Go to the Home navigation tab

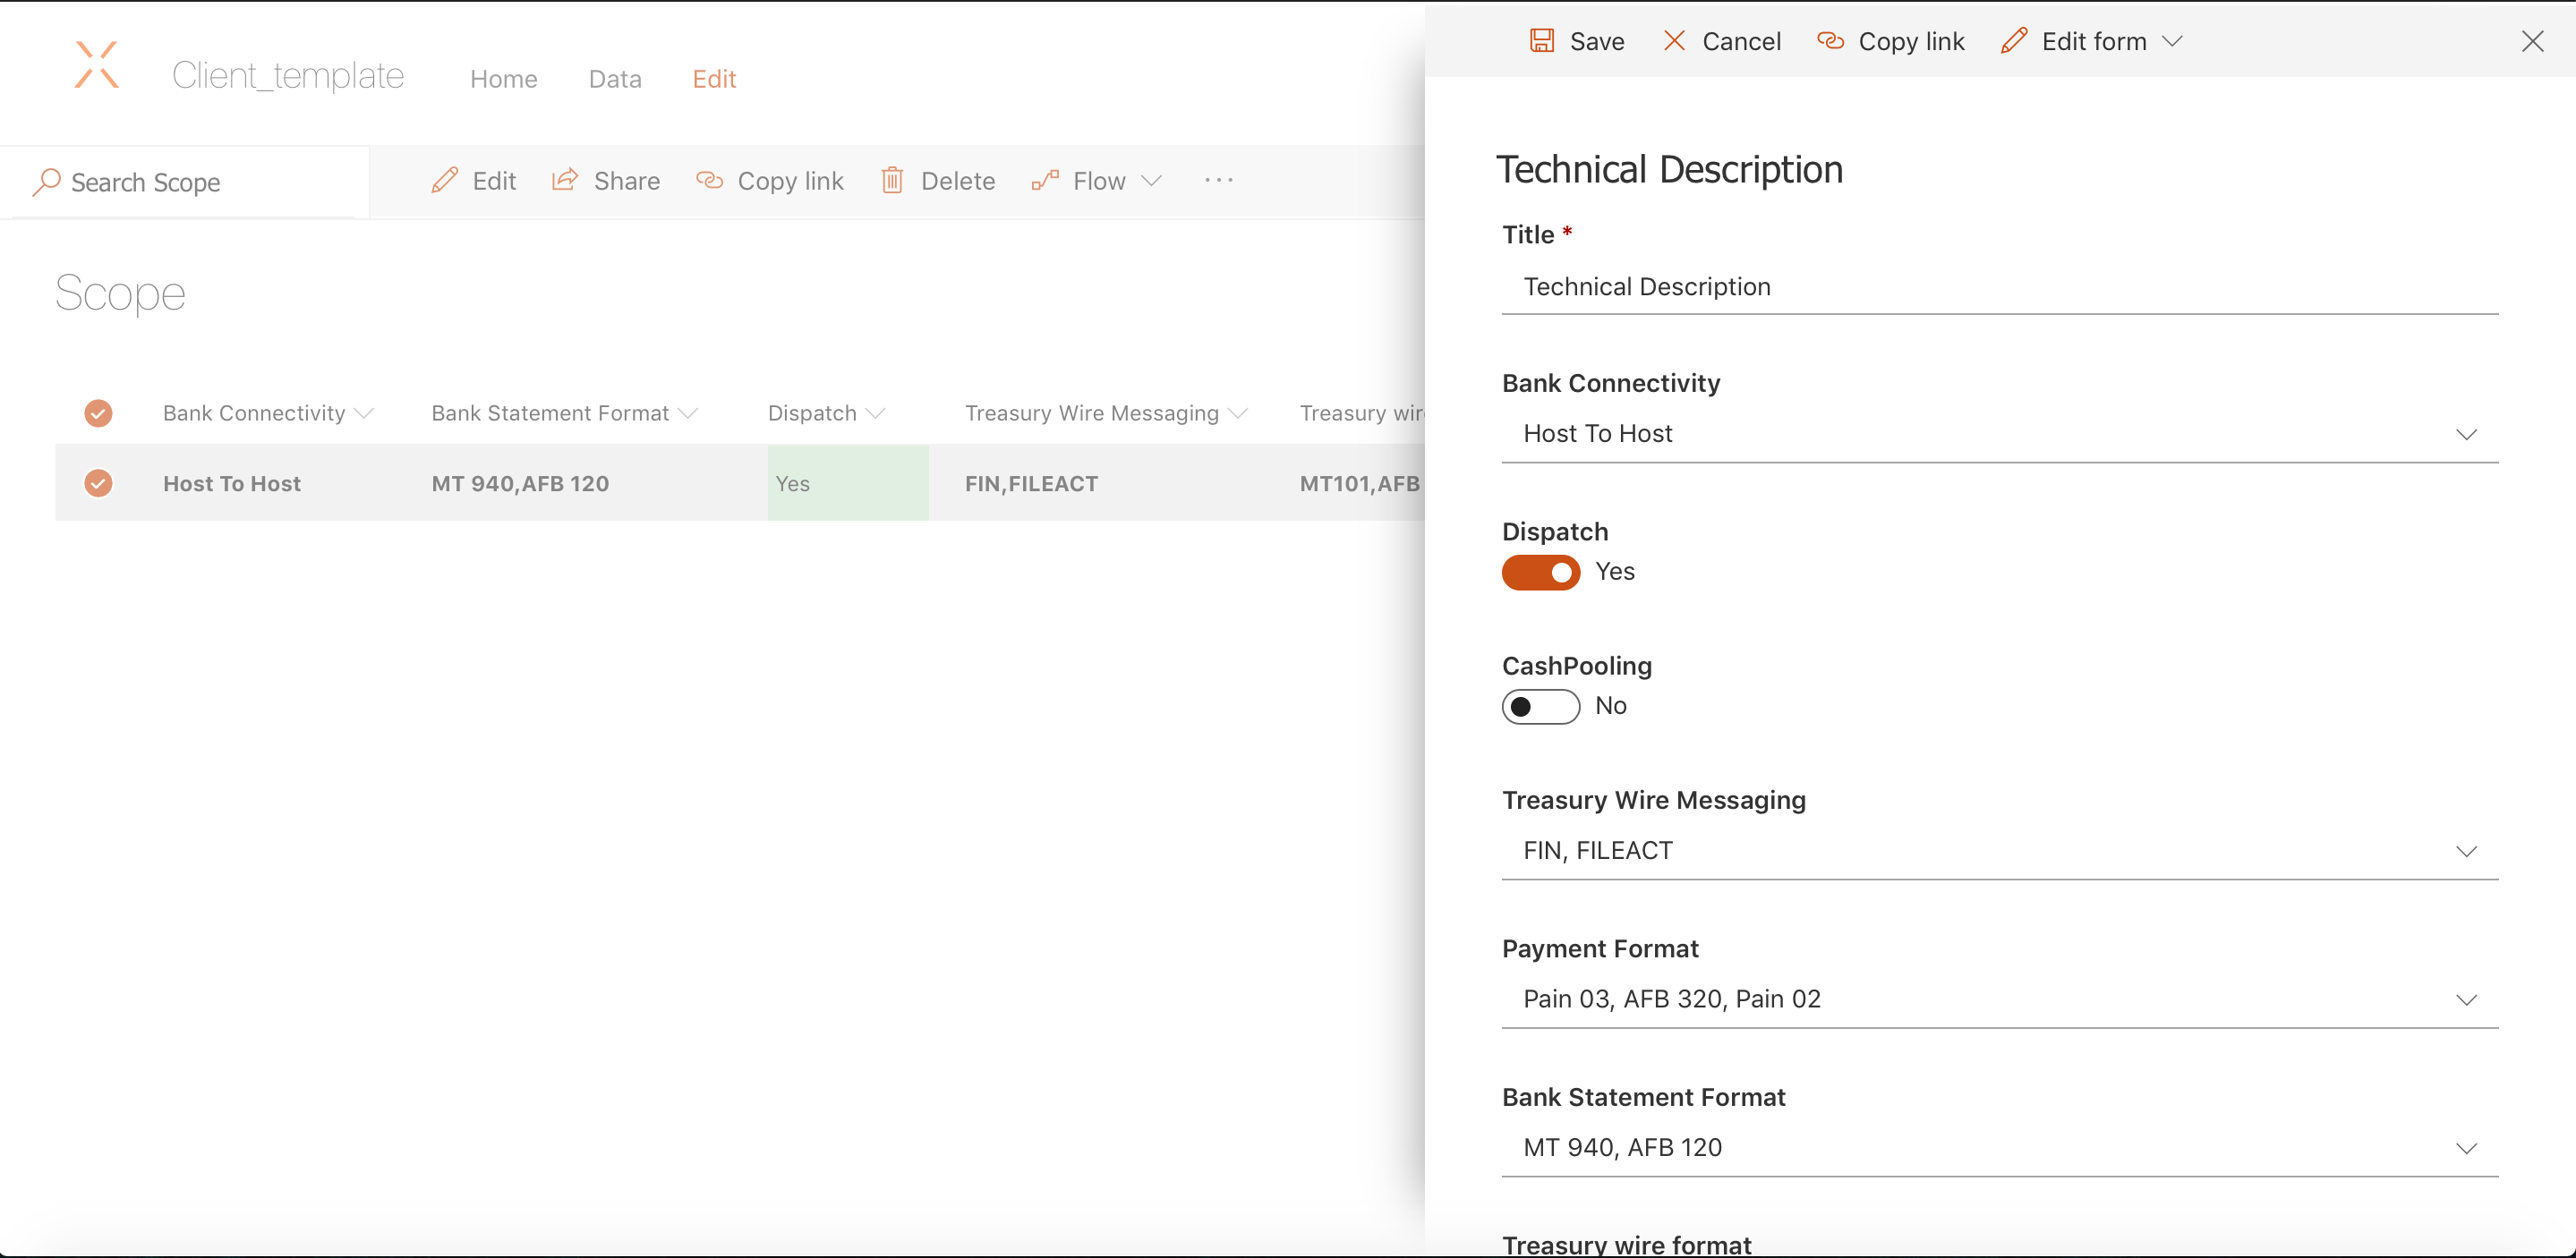pyautogui.click(x=504, y=79)
